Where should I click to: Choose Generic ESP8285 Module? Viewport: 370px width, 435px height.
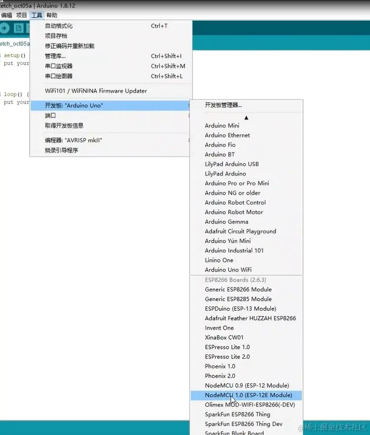247,299
